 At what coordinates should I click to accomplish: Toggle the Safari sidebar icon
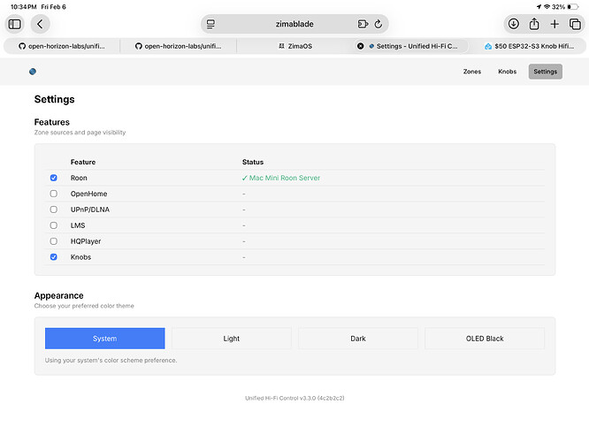coord(15,24)
